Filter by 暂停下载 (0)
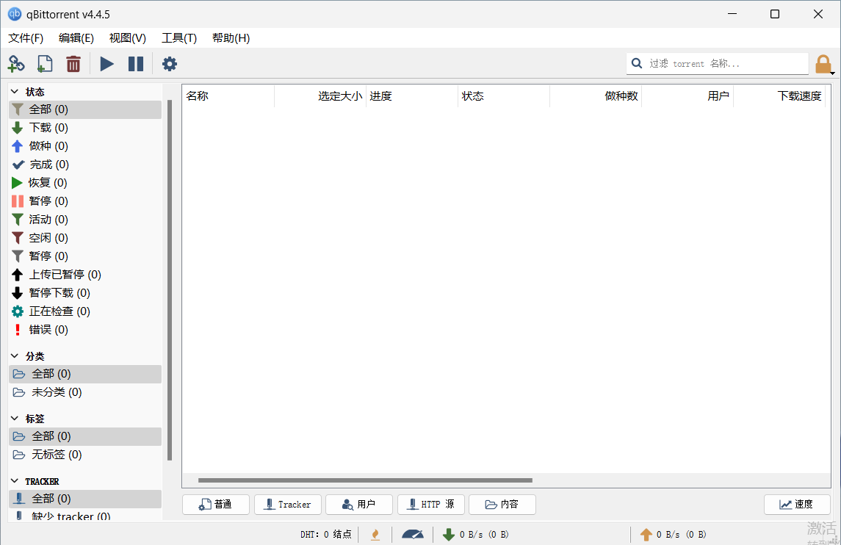841x545 pixels. click(85, 293)
